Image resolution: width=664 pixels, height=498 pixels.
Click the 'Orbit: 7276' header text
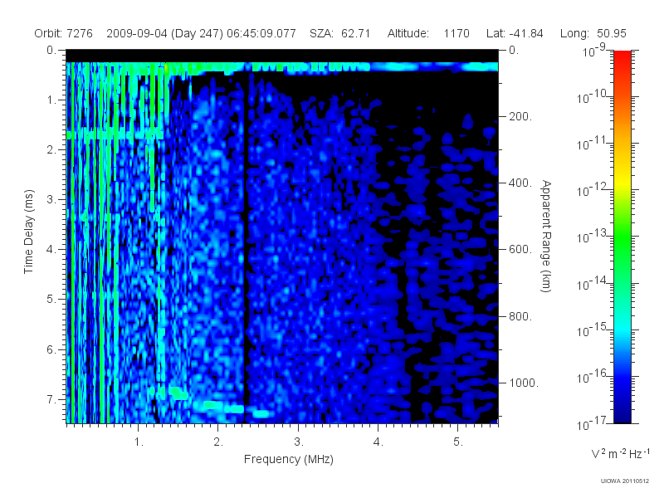64,33
